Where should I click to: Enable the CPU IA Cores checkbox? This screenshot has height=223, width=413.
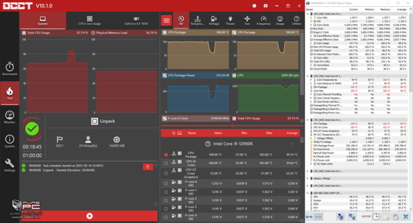[166, 163]
